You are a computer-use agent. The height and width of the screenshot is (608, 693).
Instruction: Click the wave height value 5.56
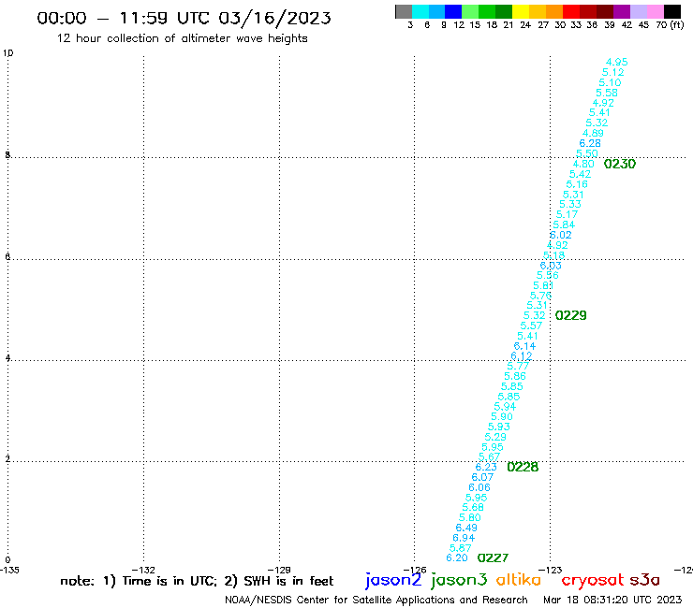click(x=548, y=275)
